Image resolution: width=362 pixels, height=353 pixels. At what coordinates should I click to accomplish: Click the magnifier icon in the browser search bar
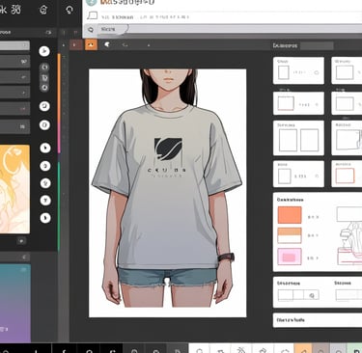coord(91,30)
